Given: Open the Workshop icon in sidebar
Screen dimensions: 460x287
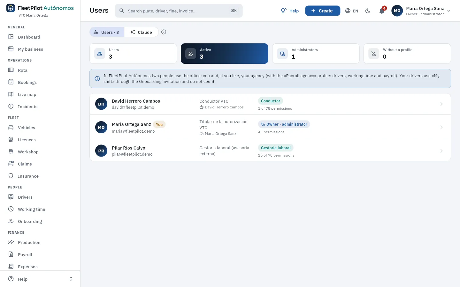Looking at the screenshot, I should click(11, 152).
